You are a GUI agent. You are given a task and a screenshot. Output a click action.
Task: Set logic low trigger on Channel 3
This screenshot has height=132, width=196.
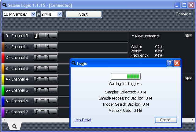point(54,69)
